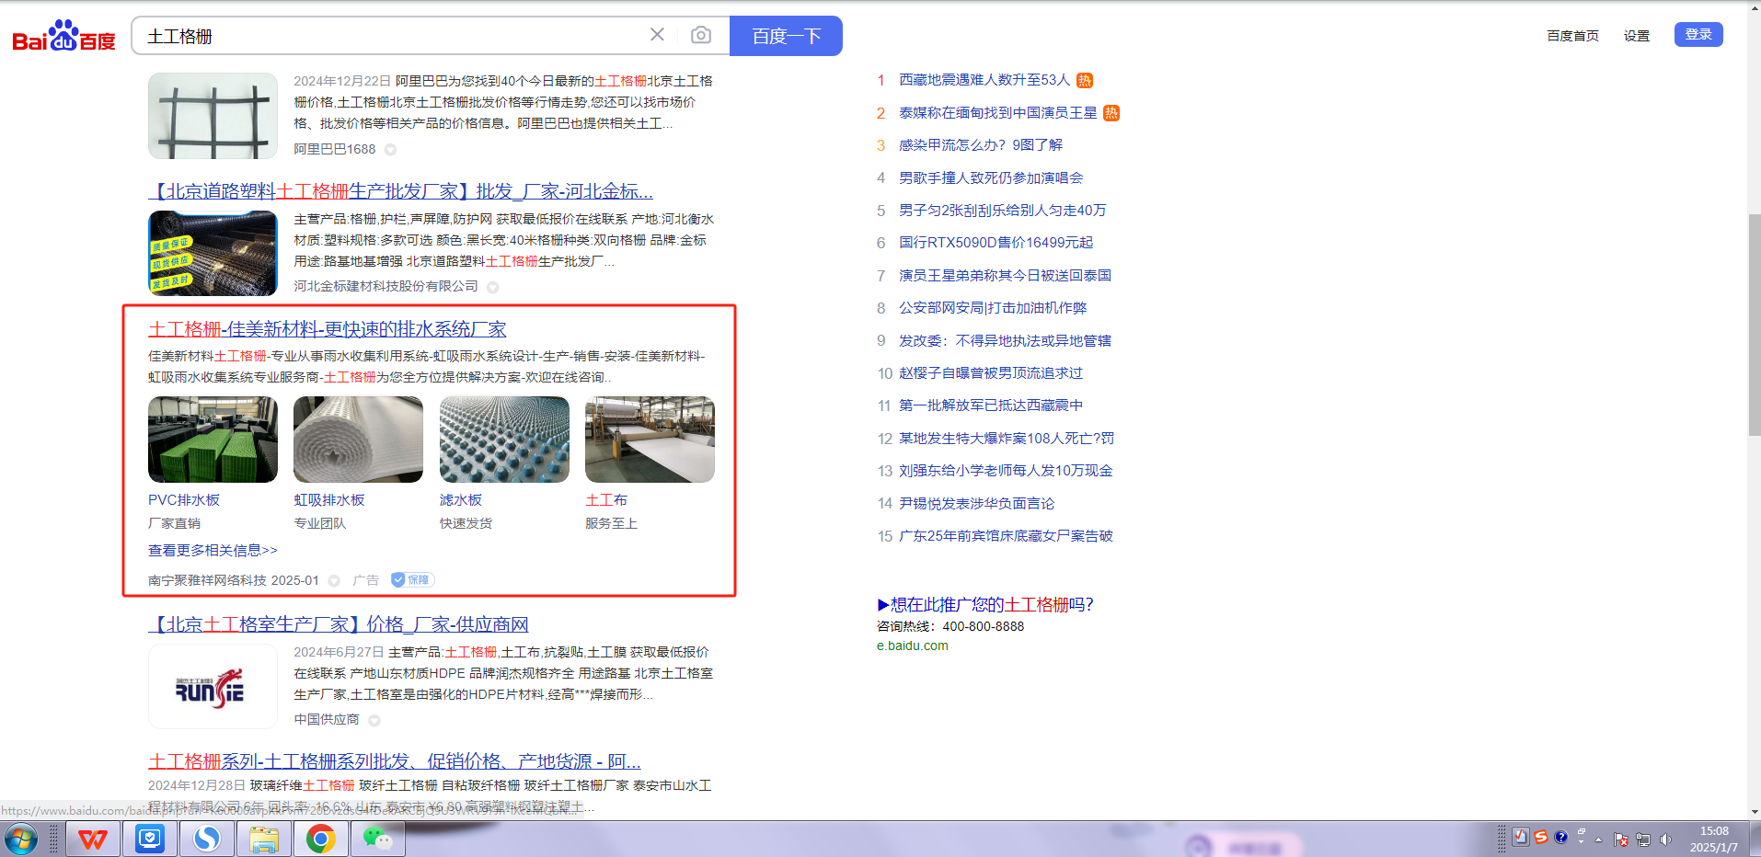Click the 滤水板 text link

pyautogui.click(x=461, y=500)
